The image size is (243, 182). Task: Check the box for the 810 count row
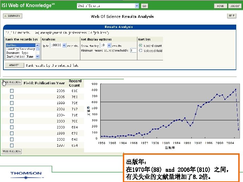tap(12, 91)
